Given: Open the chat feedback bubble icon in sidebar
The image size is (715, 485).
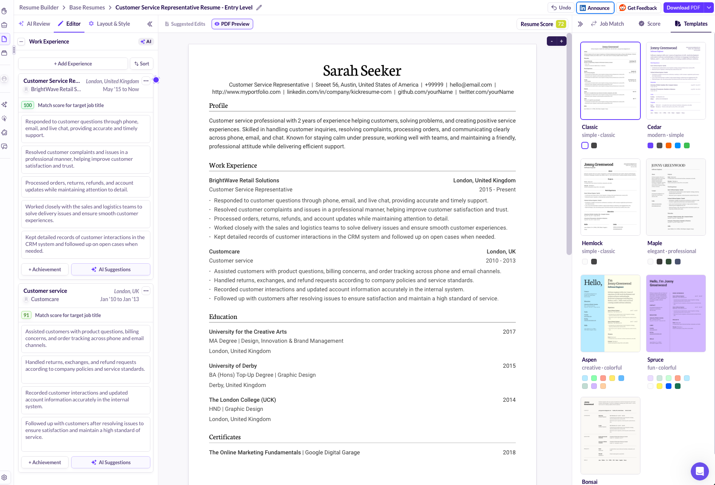Looking at the screenshot, I should pos(5,146).
